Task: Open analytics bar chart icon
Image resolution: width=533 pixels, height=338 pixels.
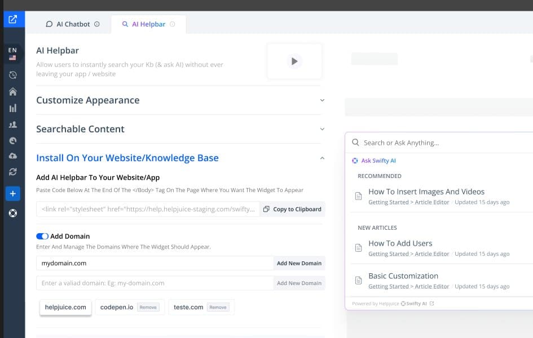Action: point(12,108)
